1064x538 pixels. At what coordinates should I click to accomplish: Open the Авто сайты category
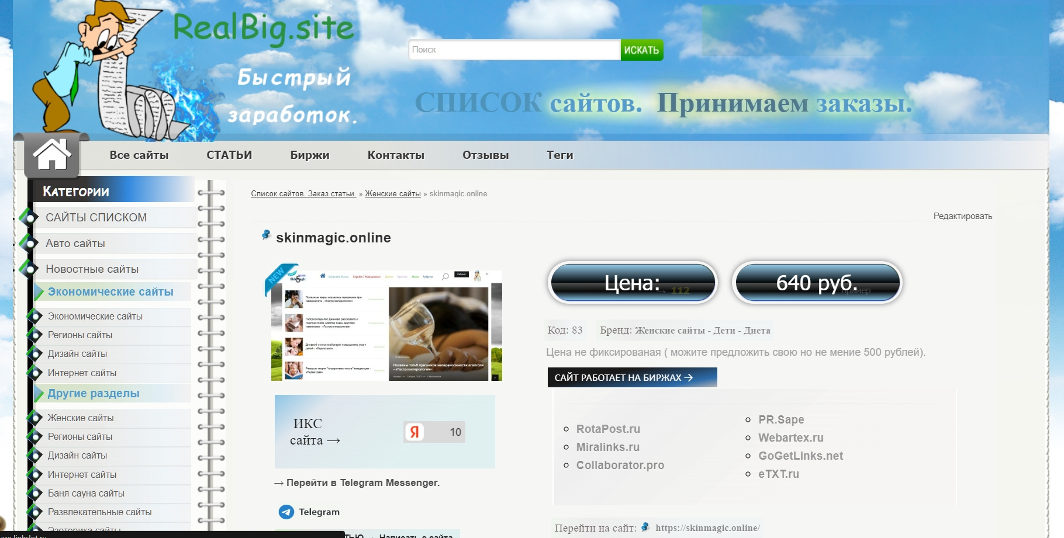pyautogui.click(x=75, y=244)
